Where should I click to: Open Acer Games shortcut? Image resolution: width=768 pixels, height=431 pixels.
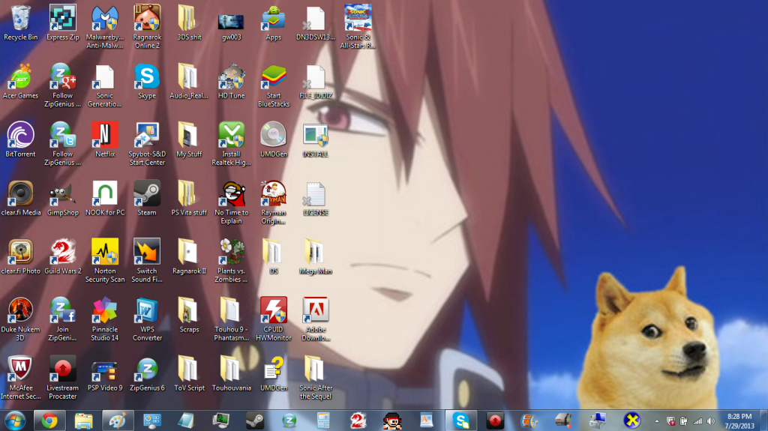coord(20,82)
